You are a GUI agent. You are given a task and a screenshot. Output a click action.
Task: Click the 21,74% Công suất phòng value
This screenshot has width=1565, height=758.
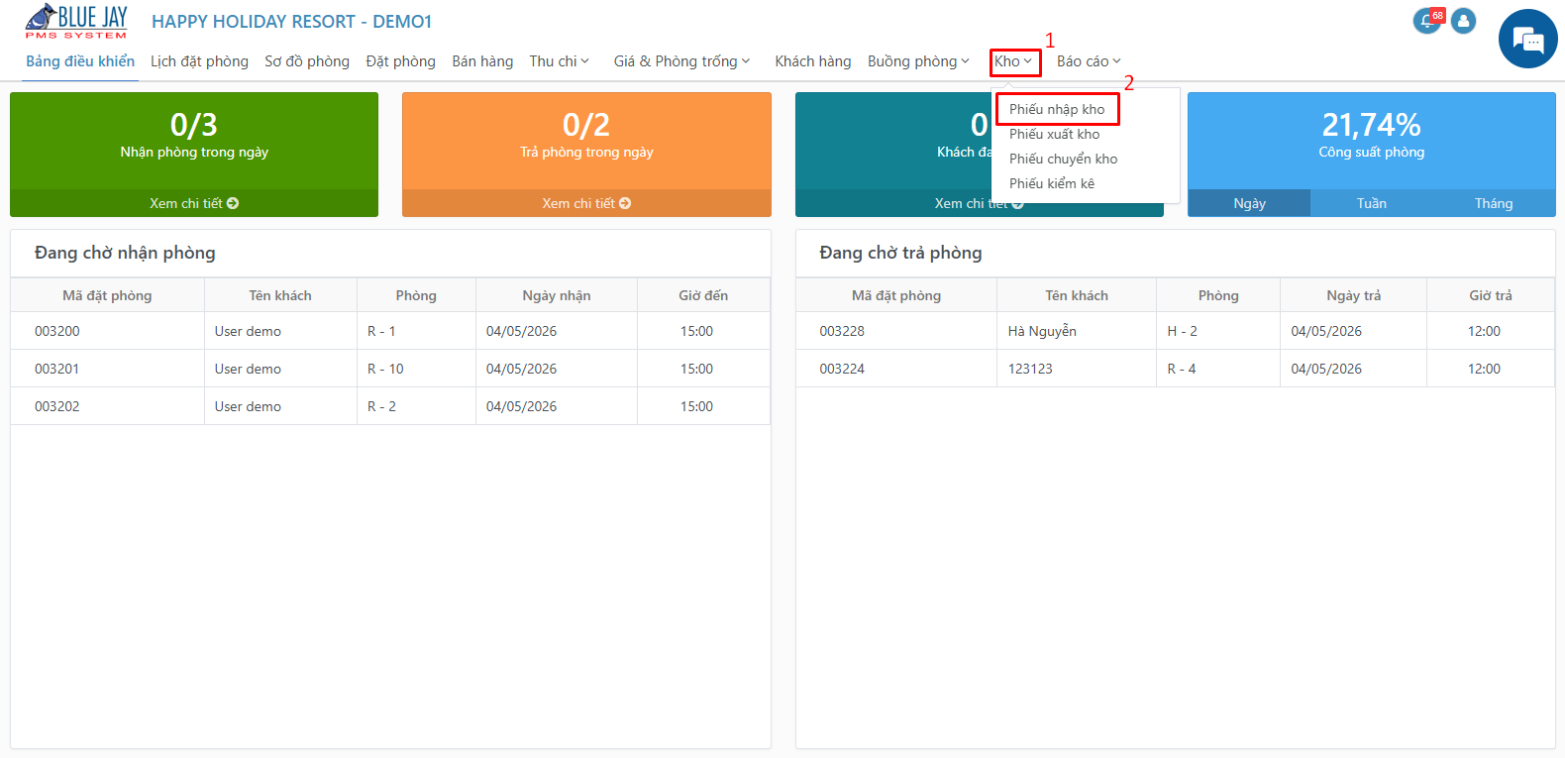click(1372, 125)
